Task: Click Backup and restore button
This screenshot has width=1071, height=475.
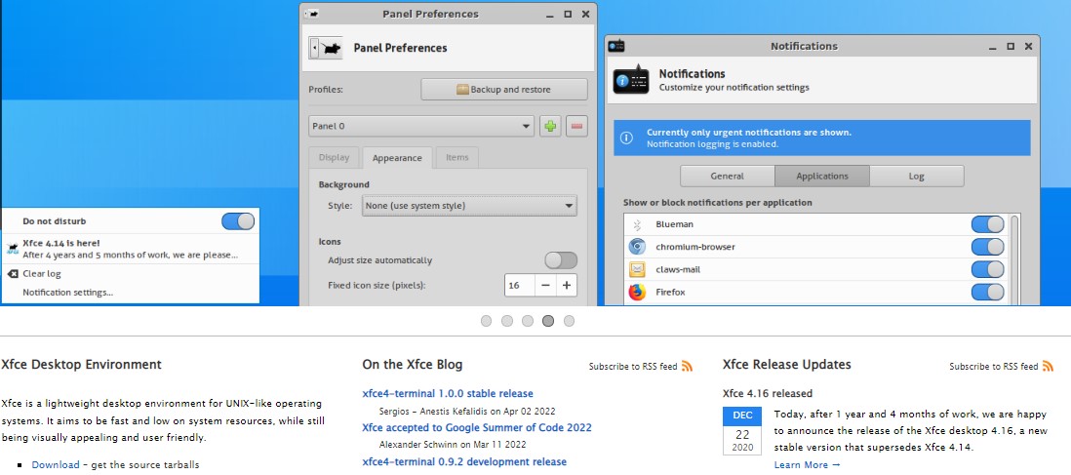Action: point(504,90)
